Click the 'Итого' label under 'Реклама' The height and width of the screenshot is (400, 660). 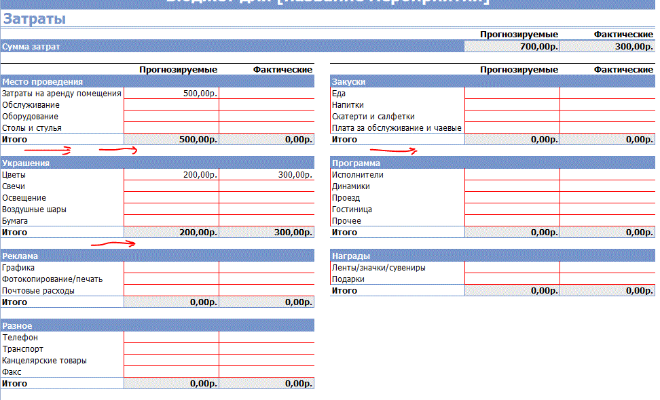[14, 302]
